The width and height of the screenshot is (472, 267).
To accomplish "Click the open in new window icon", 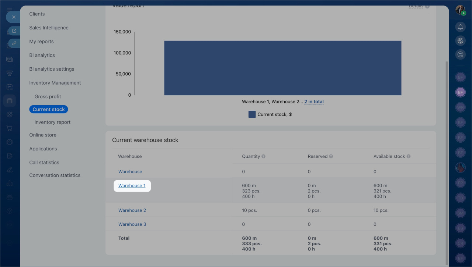I will tap(14, 31).
